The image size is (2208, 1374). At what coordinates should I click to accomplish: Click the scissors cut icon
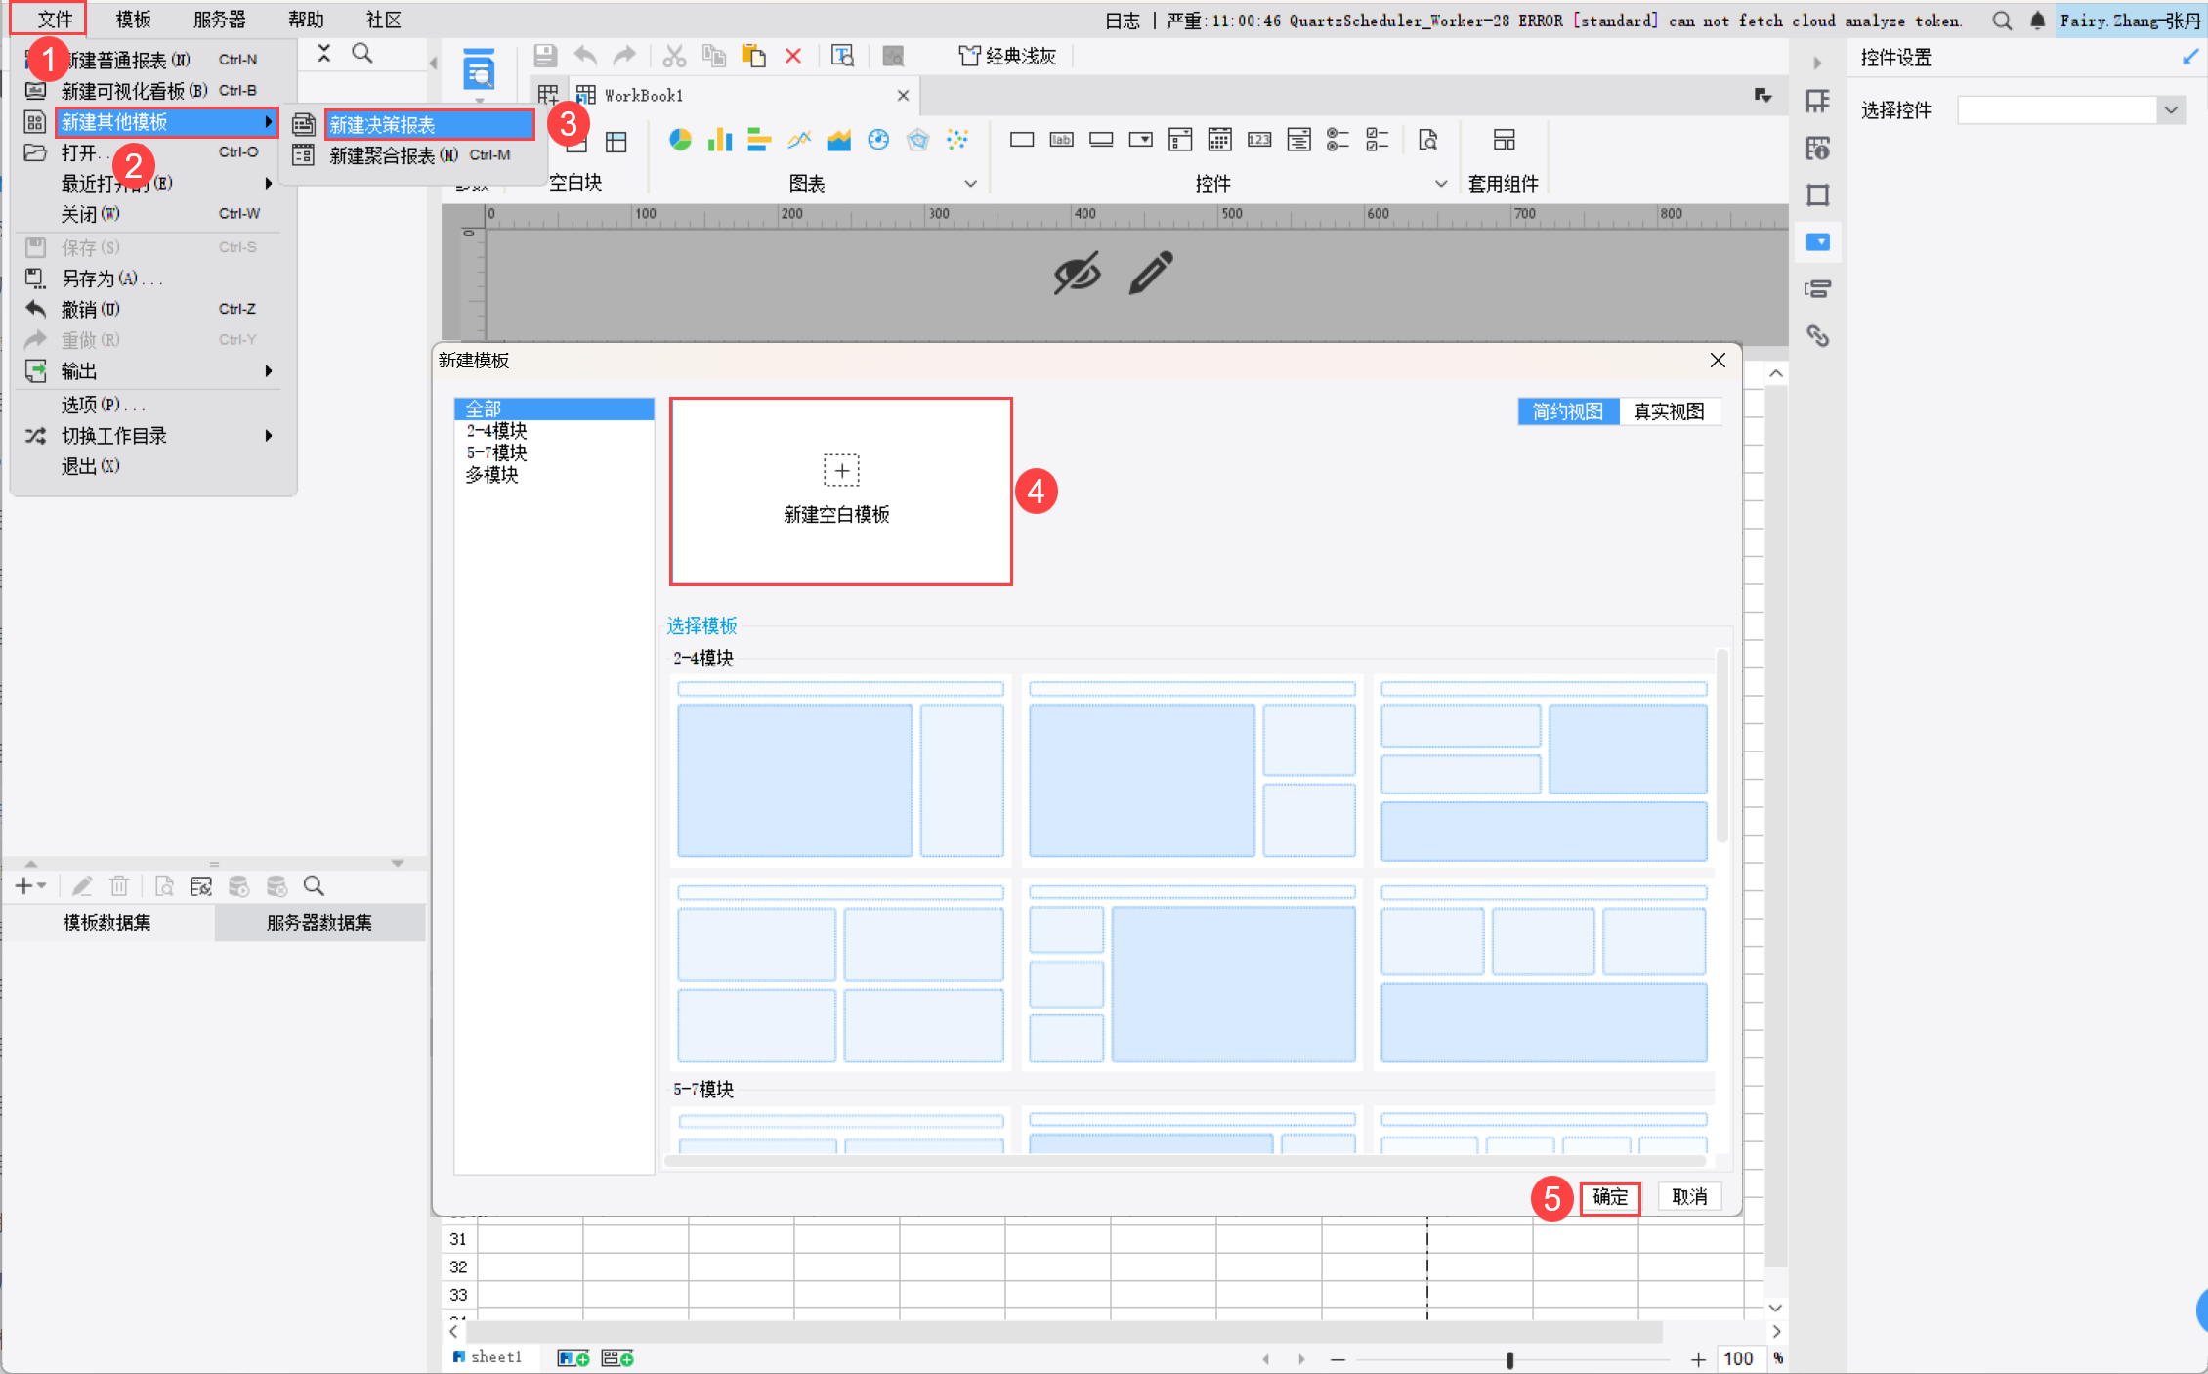(x=673, y=57)
